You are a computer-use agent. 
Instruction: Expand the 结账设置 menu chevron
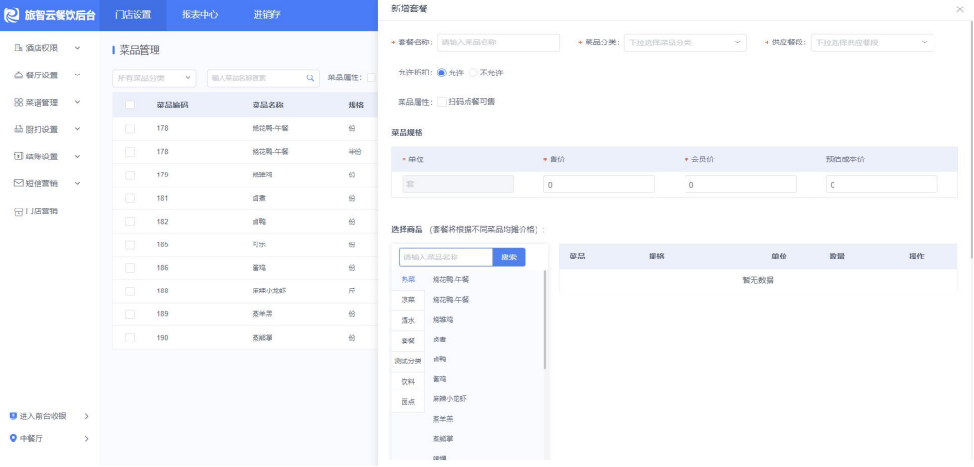[x=77, y=156]
